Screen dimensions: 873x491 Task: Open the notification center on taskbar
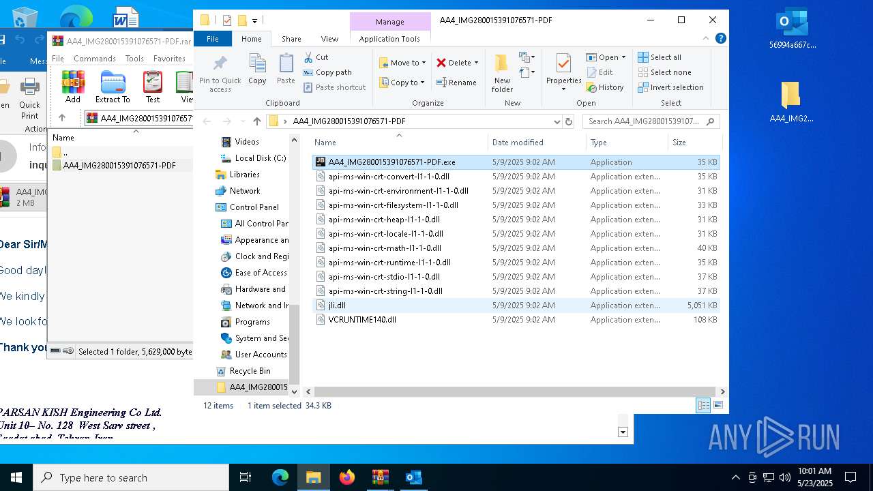click(850, 477)
